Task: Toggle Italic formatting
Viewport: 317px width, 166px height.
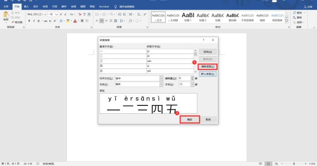Action: click(34, 21)
